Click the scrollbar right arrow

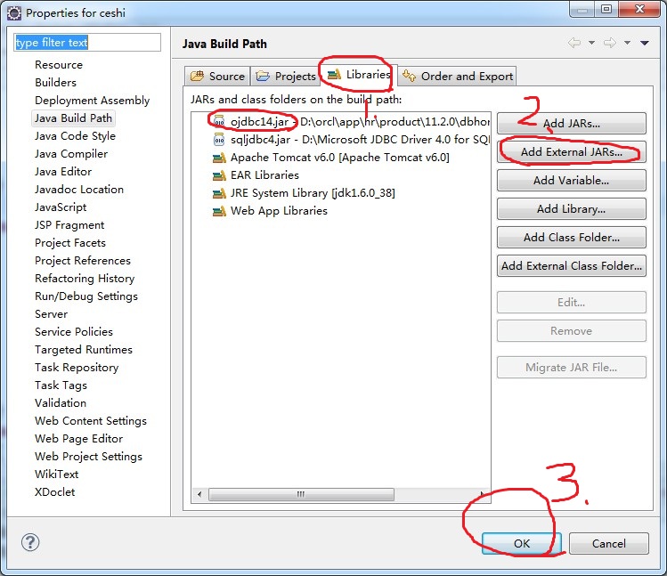pos(483,494)
